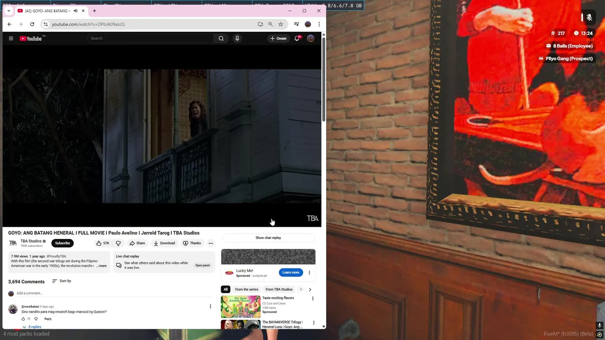Viewport: 605px width, 340px height.
Task: Click the YouTube search magnifier button
Action: (221, 38)
